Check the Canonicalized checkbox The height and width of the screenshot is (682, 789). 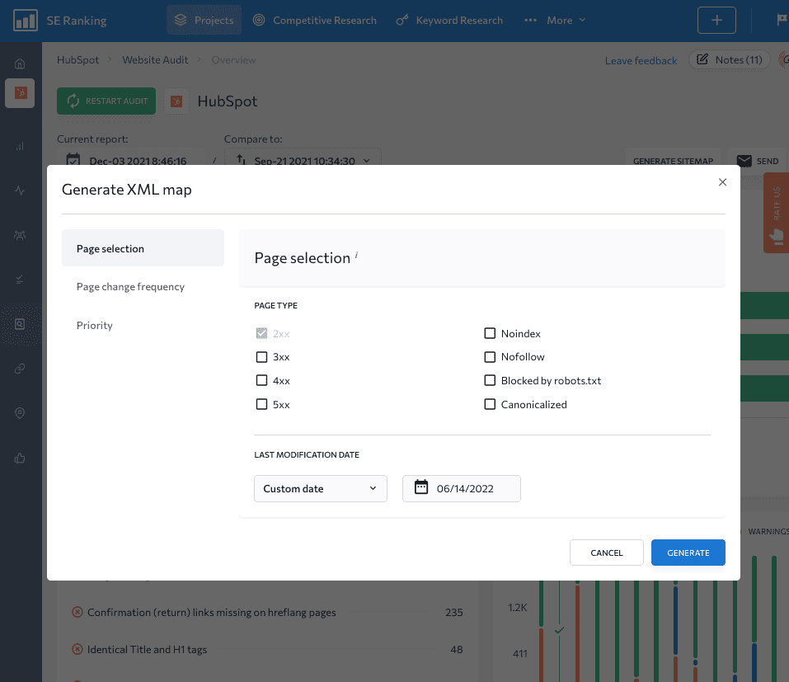coord(490,404)
